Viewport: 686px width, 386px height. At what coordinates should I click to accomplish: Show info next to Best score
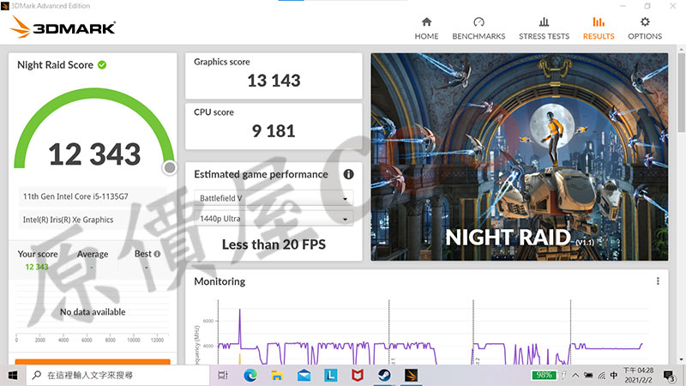tap(157, 254)
